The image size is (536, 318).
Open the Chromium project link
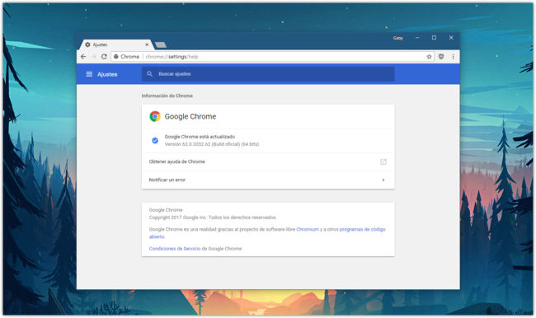(308, 229)
